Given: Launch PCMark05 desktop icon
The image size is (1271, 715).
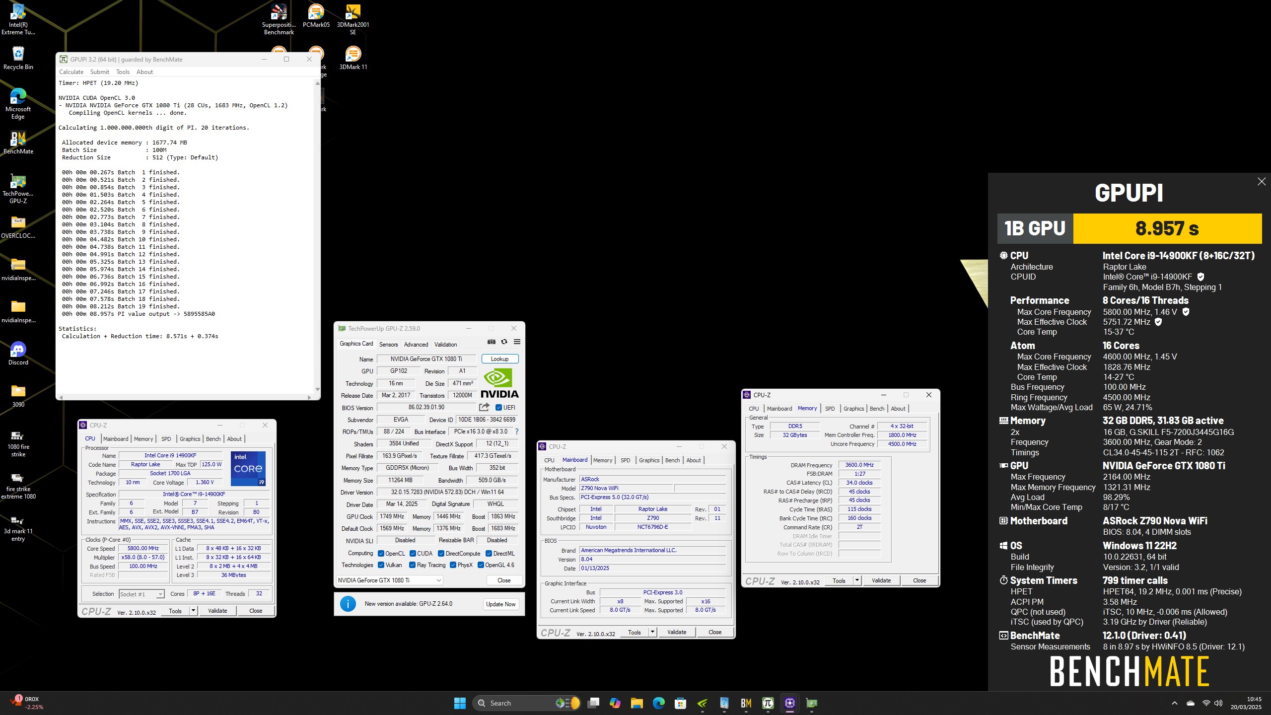Looking at the screenshot, I should (x=316, y=16).
